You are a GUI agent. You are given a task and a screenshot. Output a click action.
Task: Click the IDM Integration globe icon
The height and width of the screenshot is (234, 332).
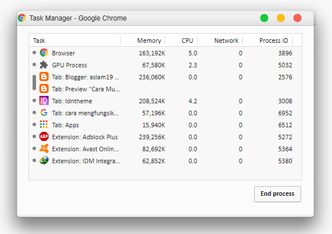tap(44, 160)
